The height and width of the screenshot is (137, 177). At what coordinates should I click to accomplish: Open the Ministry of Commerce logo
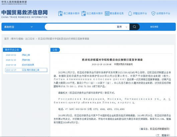pos(14,2)
